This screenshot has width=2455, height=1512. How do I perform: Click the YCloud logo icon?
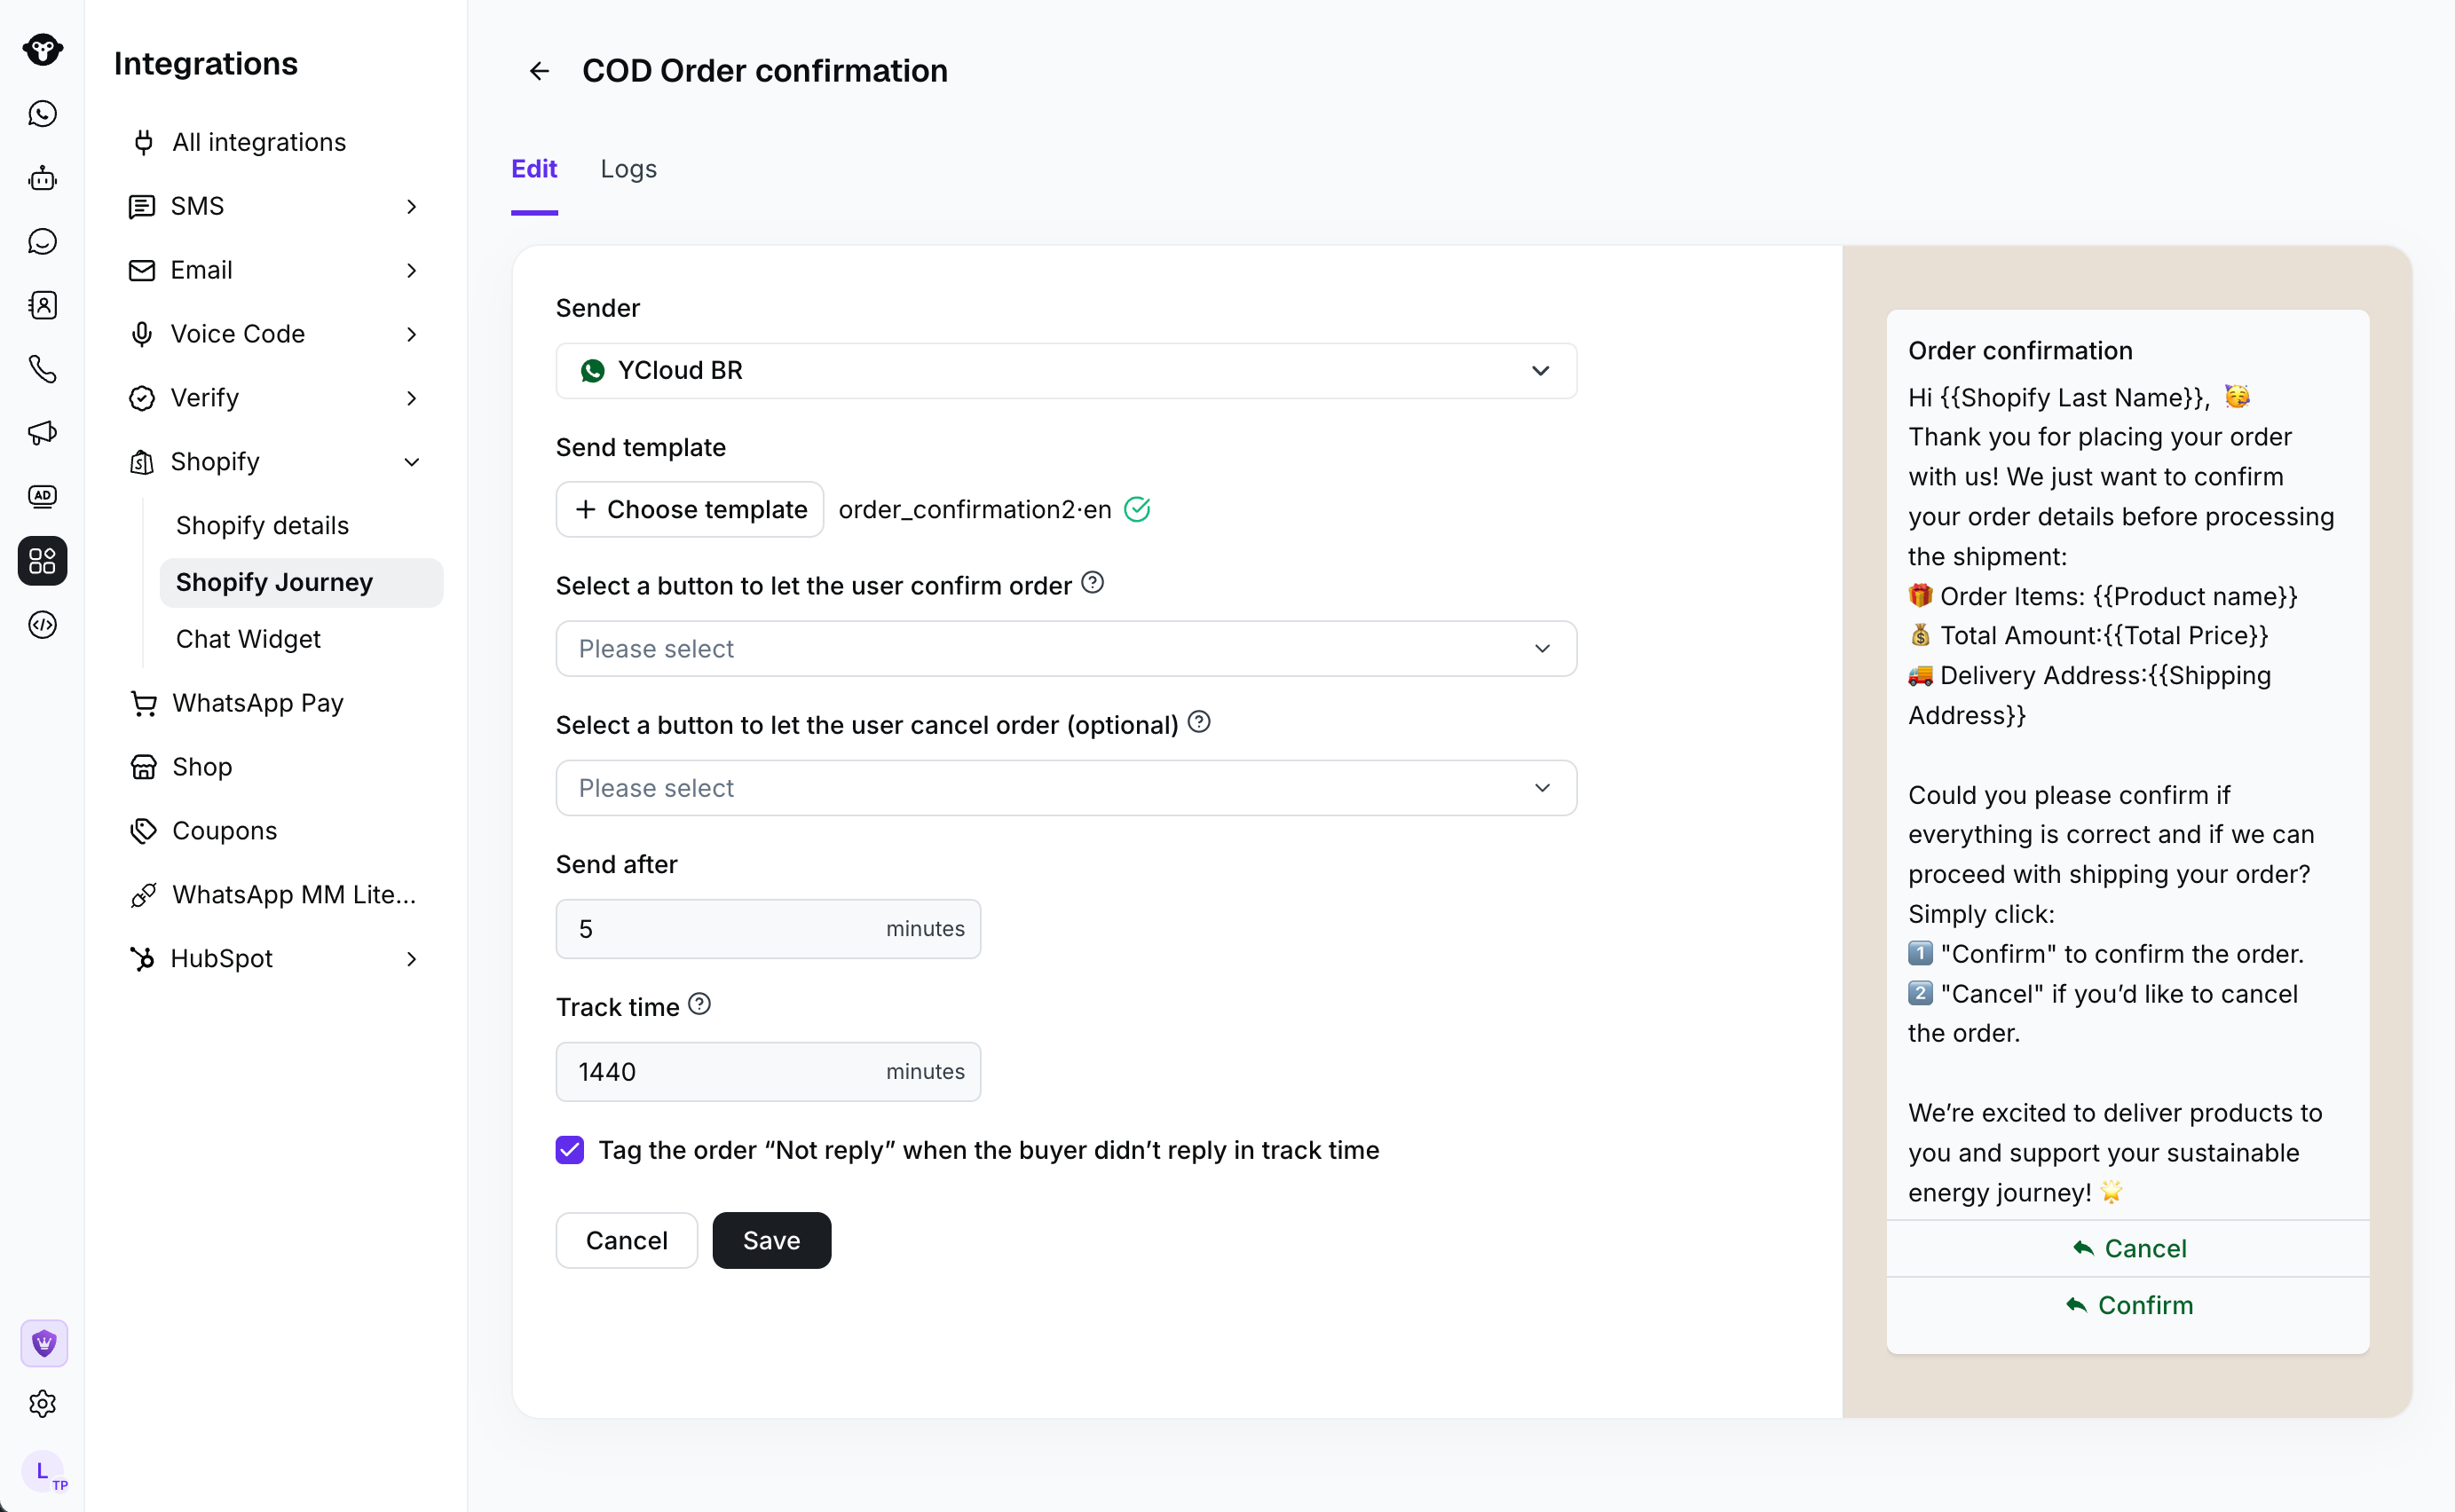[x=42, y=49]
